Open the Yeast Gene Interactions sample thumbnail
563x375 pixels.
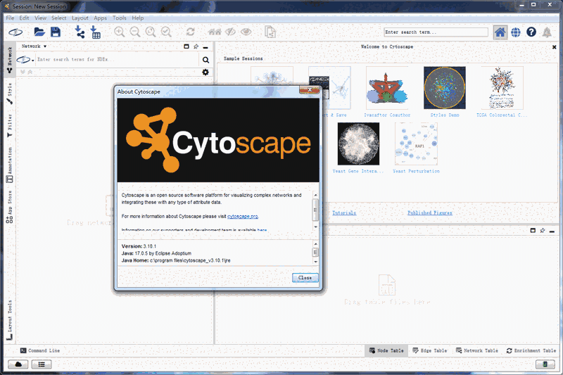[x=358, y=144]
